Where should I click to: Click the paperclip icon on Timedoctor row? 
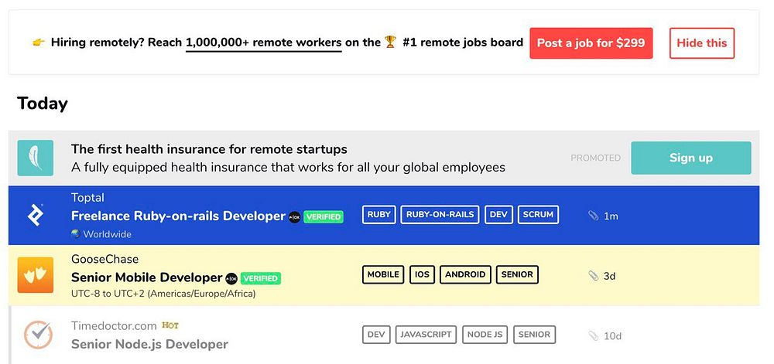[x=593, y=335]
